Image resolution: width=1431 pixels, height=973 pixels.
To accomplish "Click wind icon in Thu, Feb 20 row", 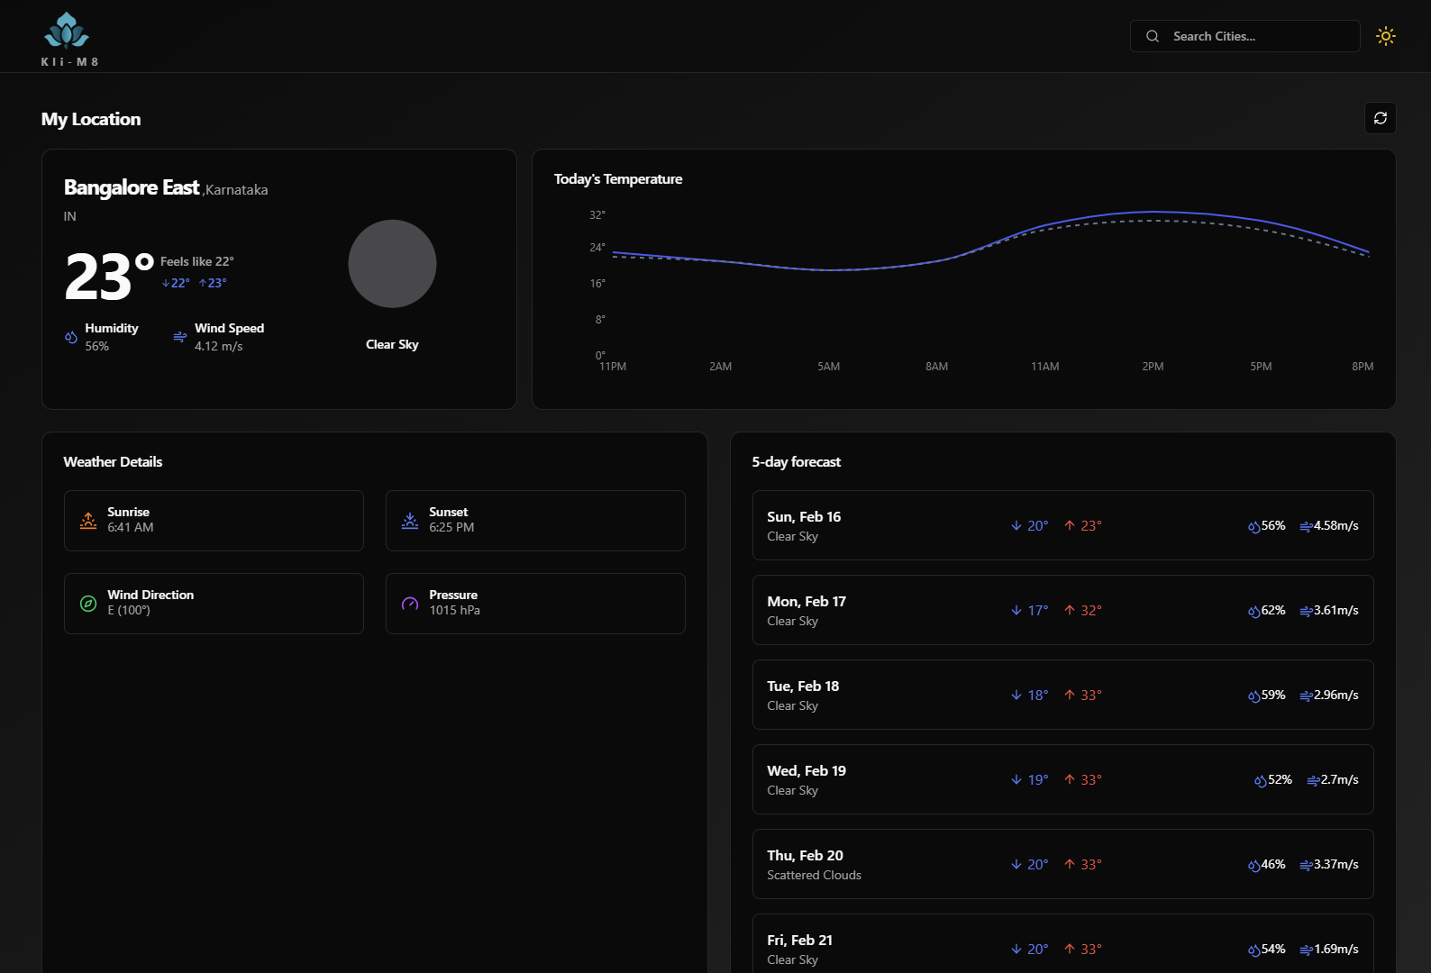I will (x=1307, y=865).
